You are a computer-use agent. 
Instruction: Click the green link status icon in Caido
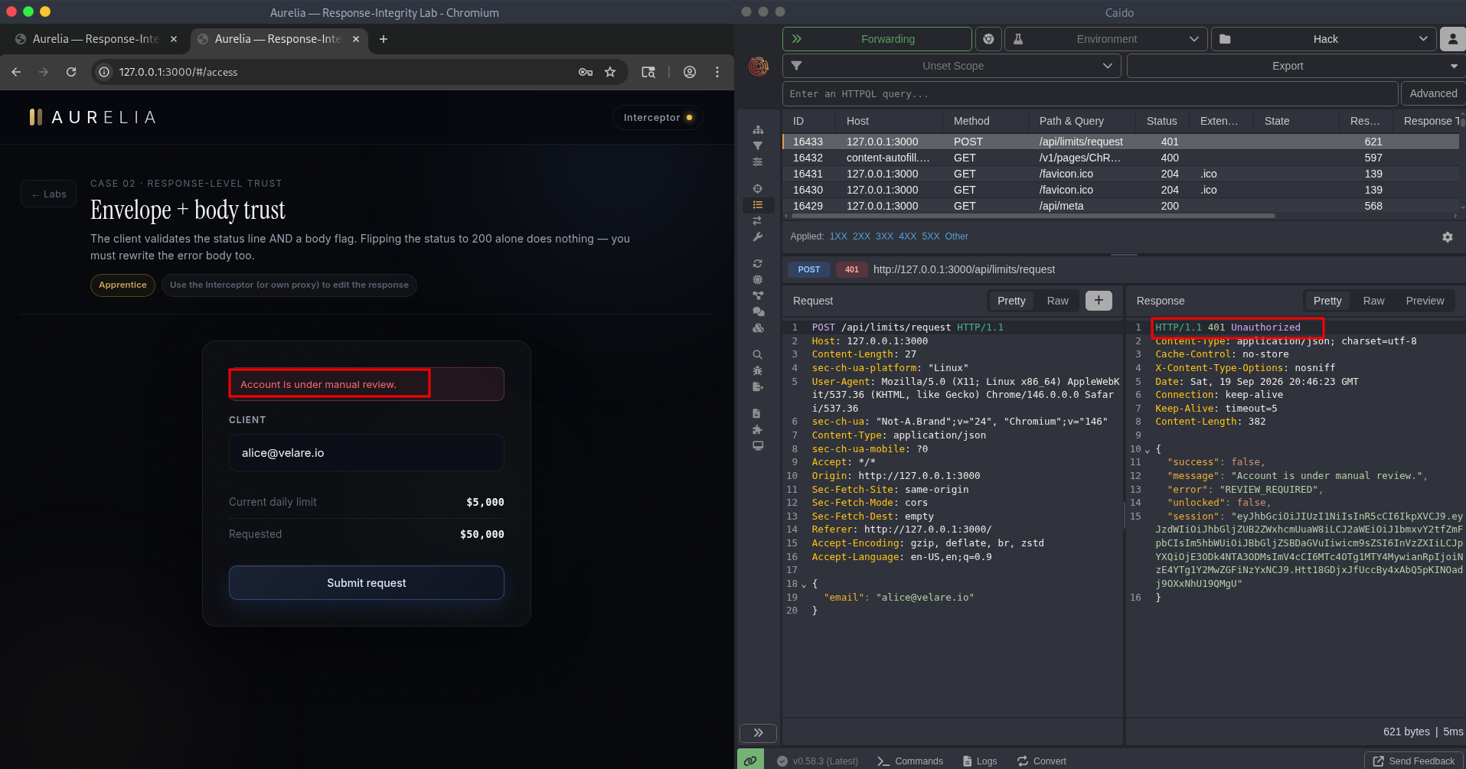pos(750,760)
